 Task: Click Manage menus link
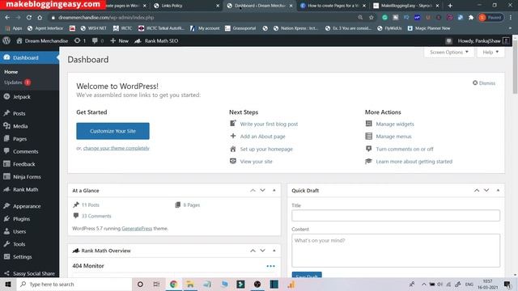[393, 137]
